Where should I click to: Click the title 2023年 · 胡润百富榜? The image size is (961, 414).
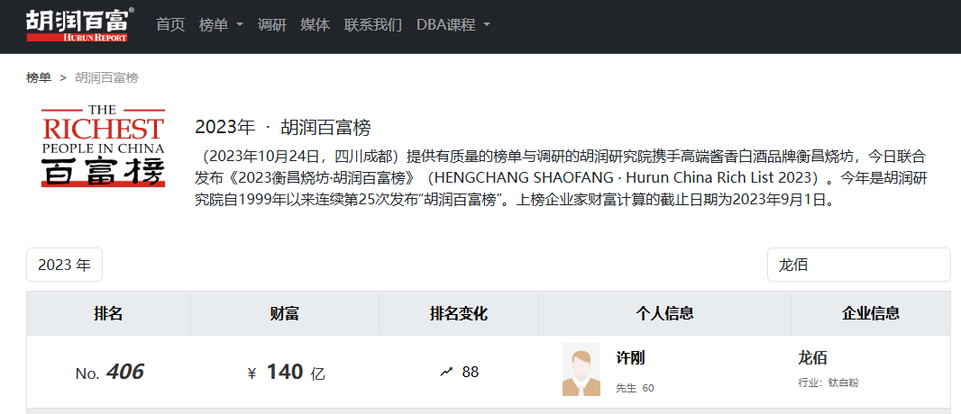(283, 128)
